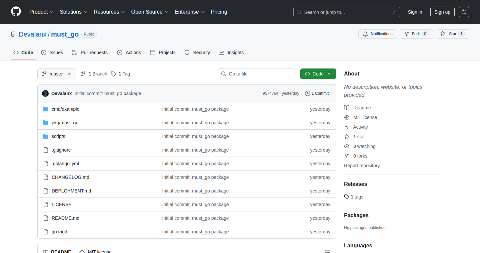This screenshot has height=253, width=480.
Task: Open the master branch selector
Action: [x=57, y=74]
